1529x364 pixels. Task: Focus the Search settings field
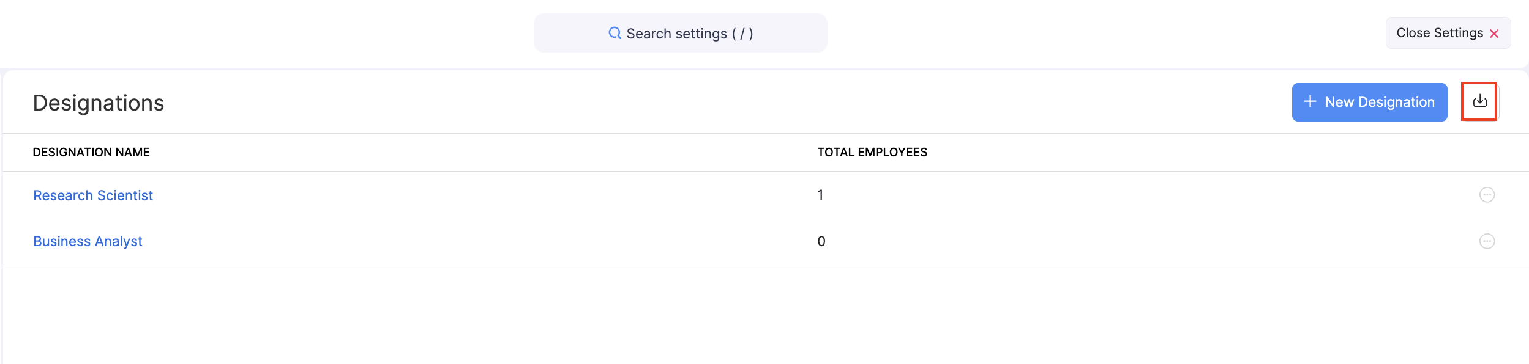[680, 33]
